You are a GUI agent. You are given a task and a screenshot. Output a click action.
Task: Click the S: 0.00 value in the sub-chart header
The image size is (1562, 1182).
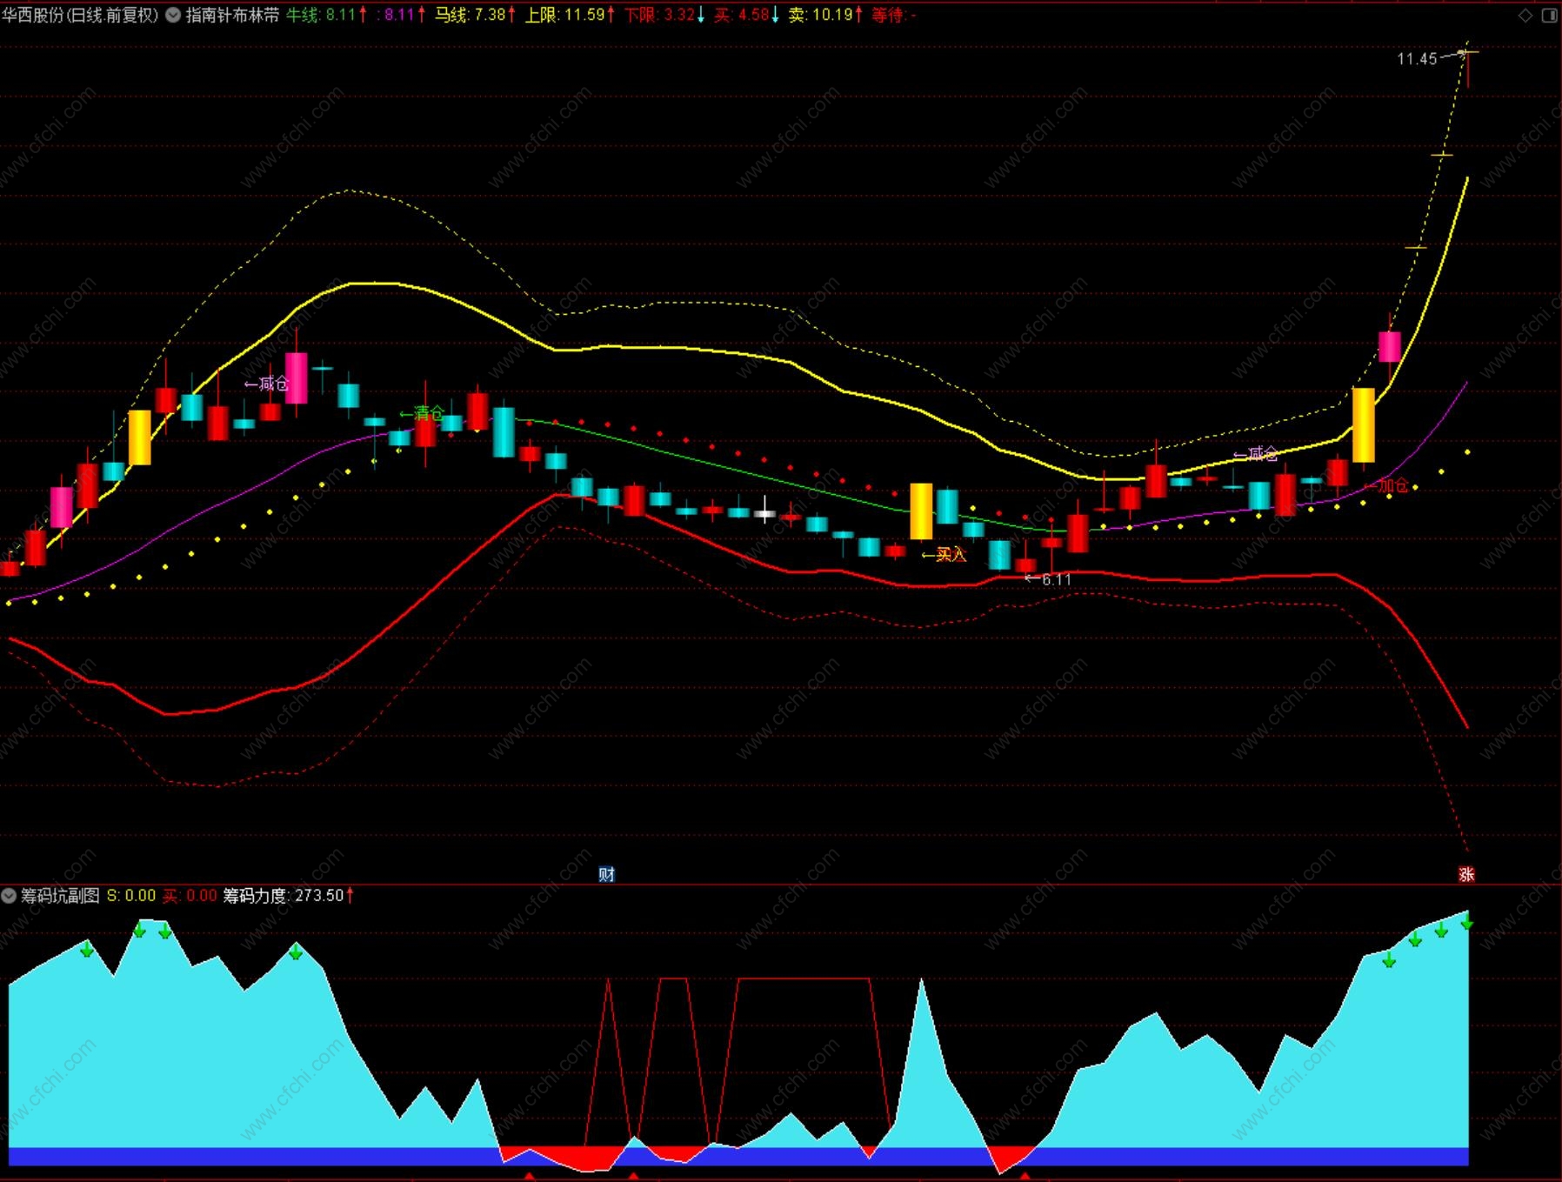pos(131,895)
